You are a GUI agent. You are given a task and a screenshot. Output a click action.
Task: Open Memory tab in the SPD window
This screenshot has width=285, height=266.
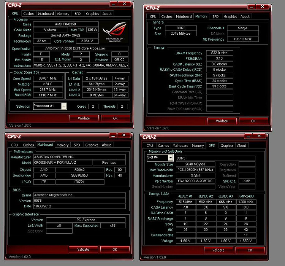pos(198,146)
